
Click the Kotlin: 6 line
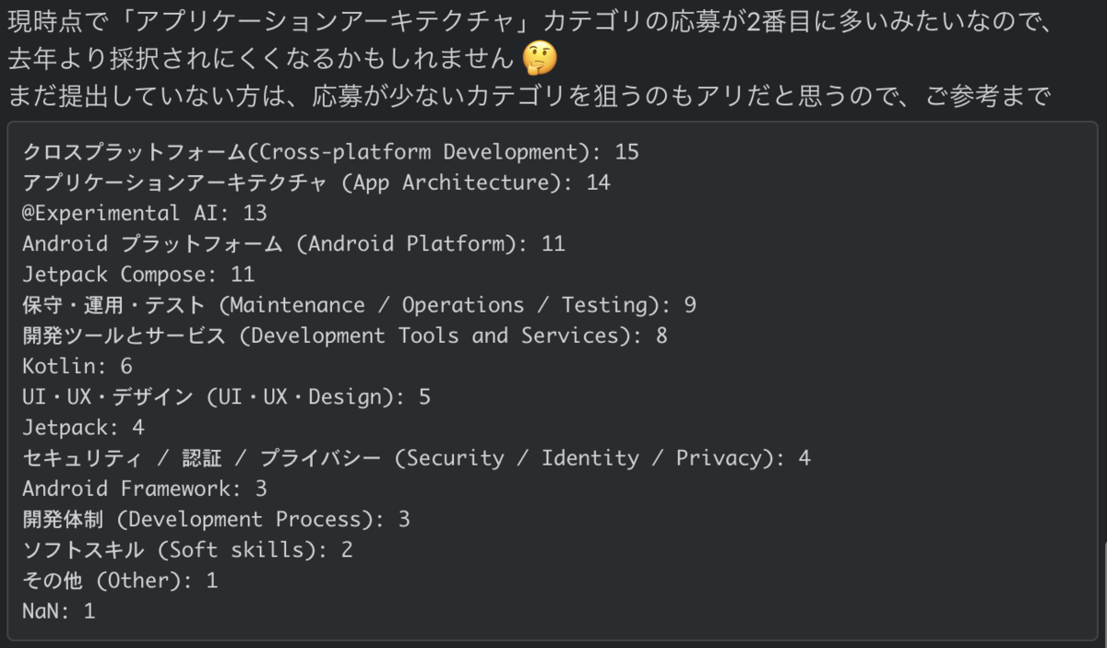pyautogui.click(x=77, y=366)
